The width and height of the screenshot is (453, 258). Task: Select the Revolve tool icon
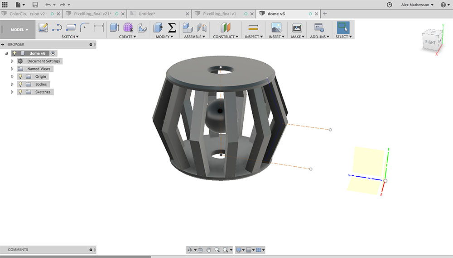pyautogui.click(x=142, y=28)
